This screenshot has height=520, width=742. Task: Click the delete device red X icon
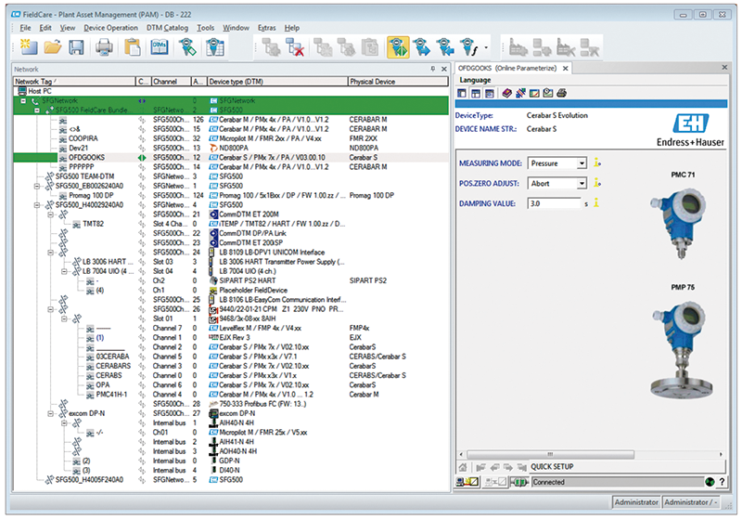(x=295, y=46)
